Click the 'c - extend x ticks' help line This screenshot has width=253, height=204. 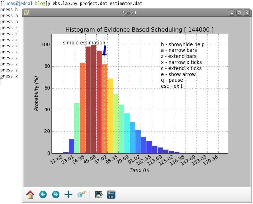pyautogui.click(x=181, y=68)
